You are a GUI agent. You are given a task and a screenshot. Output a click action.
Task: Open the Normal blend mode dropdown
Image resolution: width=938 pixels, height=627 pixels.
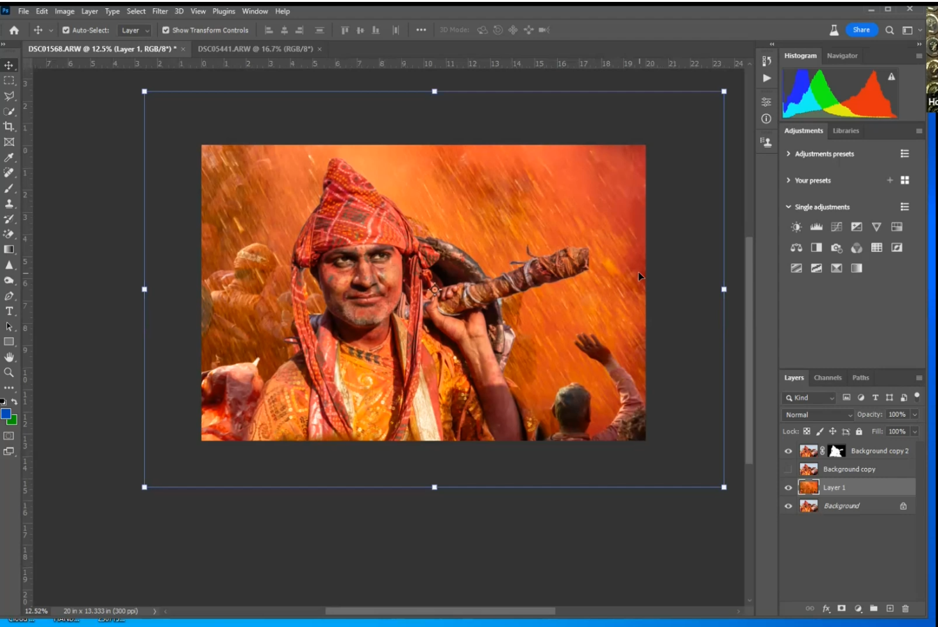(818, 415)
